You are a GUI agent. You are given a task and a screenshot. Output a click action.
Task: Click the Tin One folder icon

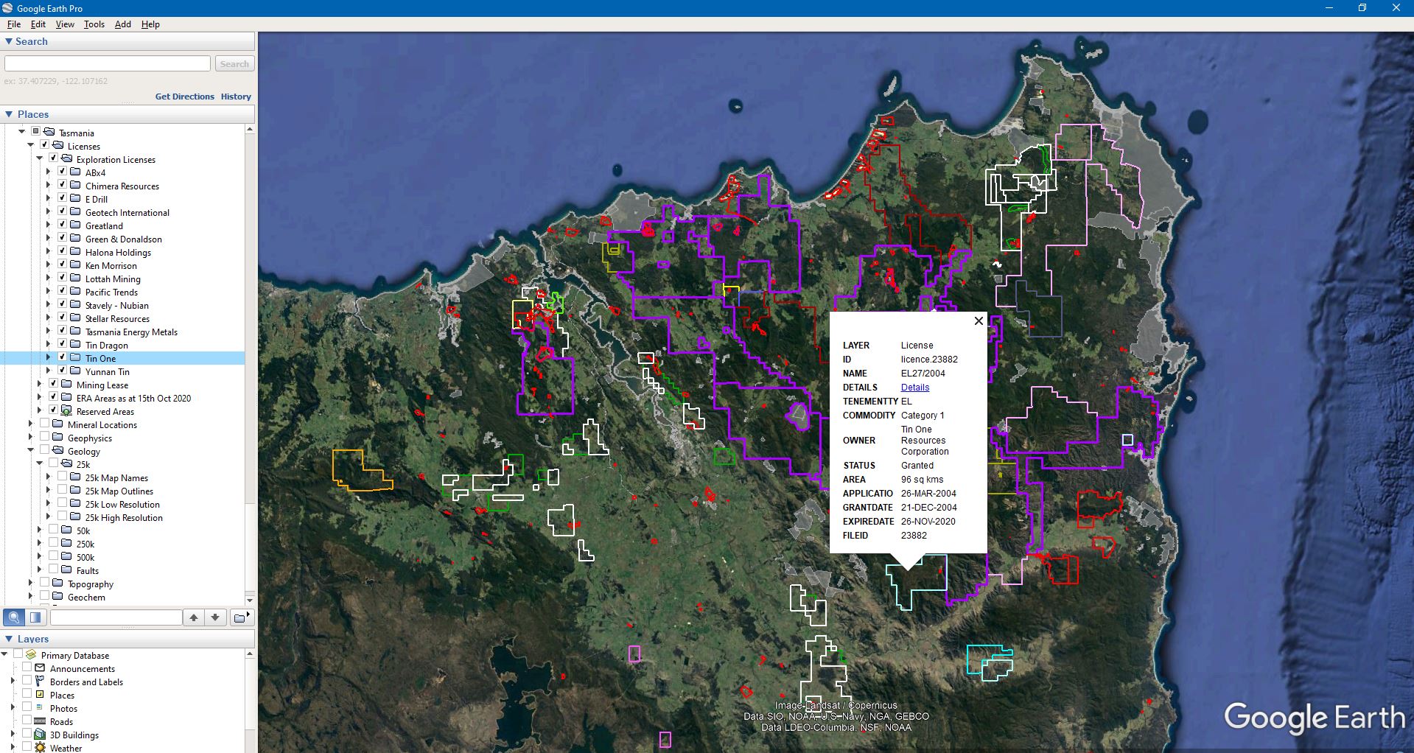[x=75, y=358]
